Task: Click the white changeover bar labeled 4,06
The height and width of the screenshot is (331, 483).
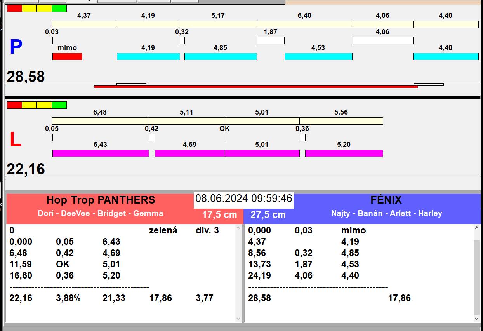Action: 383,40
